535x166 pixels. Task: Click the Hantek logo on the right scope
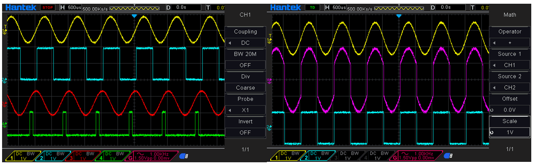[x=285, y=7]
